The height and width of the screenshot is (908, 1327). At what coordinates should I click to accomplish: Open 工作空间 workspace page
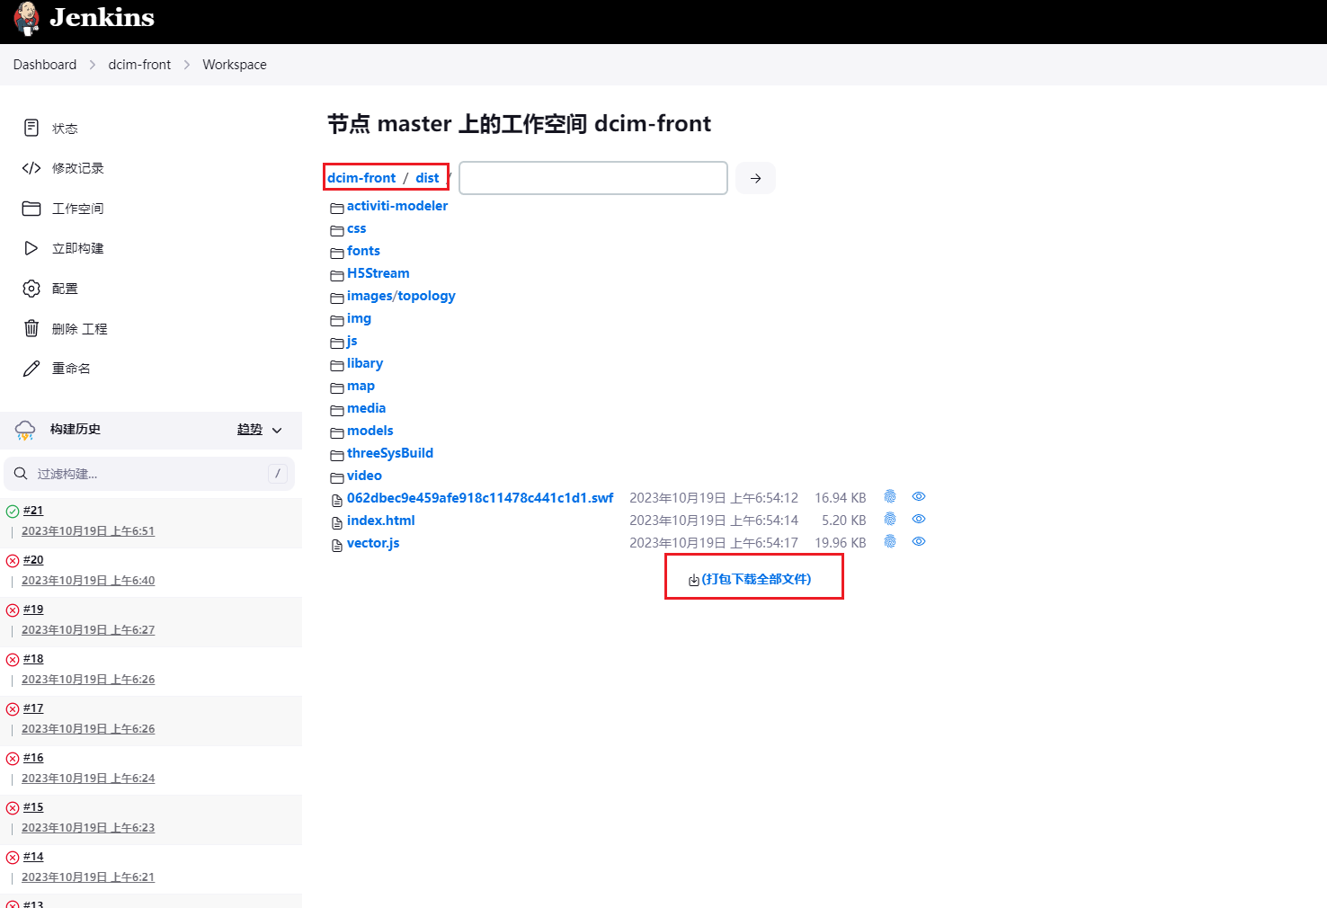pos(78,209)
